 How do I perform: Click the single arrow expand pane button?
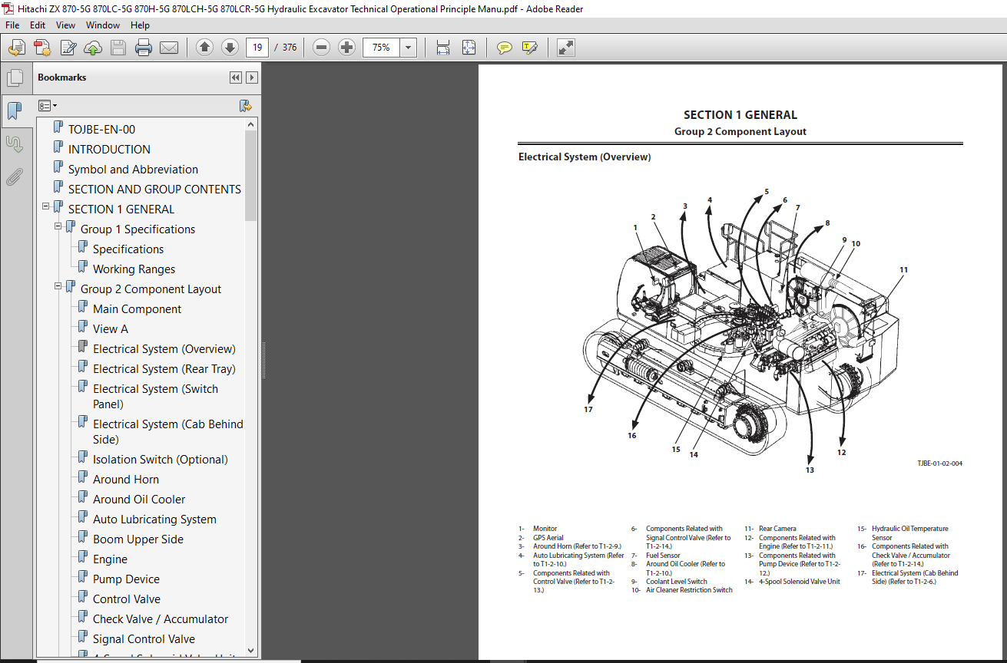click(x=251, y=78)
